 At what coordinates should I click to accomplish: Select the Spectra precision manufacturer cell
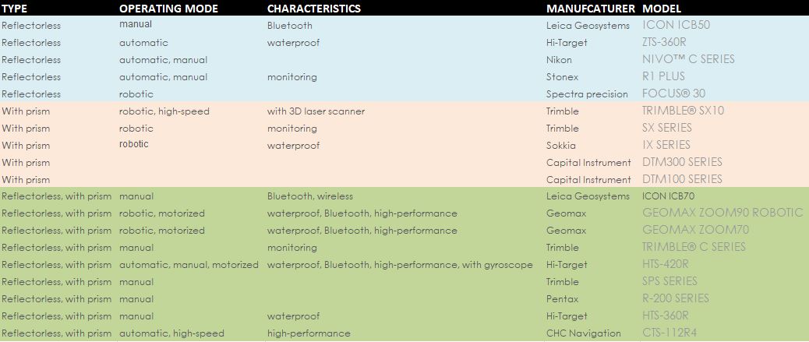tap(587, 94)
